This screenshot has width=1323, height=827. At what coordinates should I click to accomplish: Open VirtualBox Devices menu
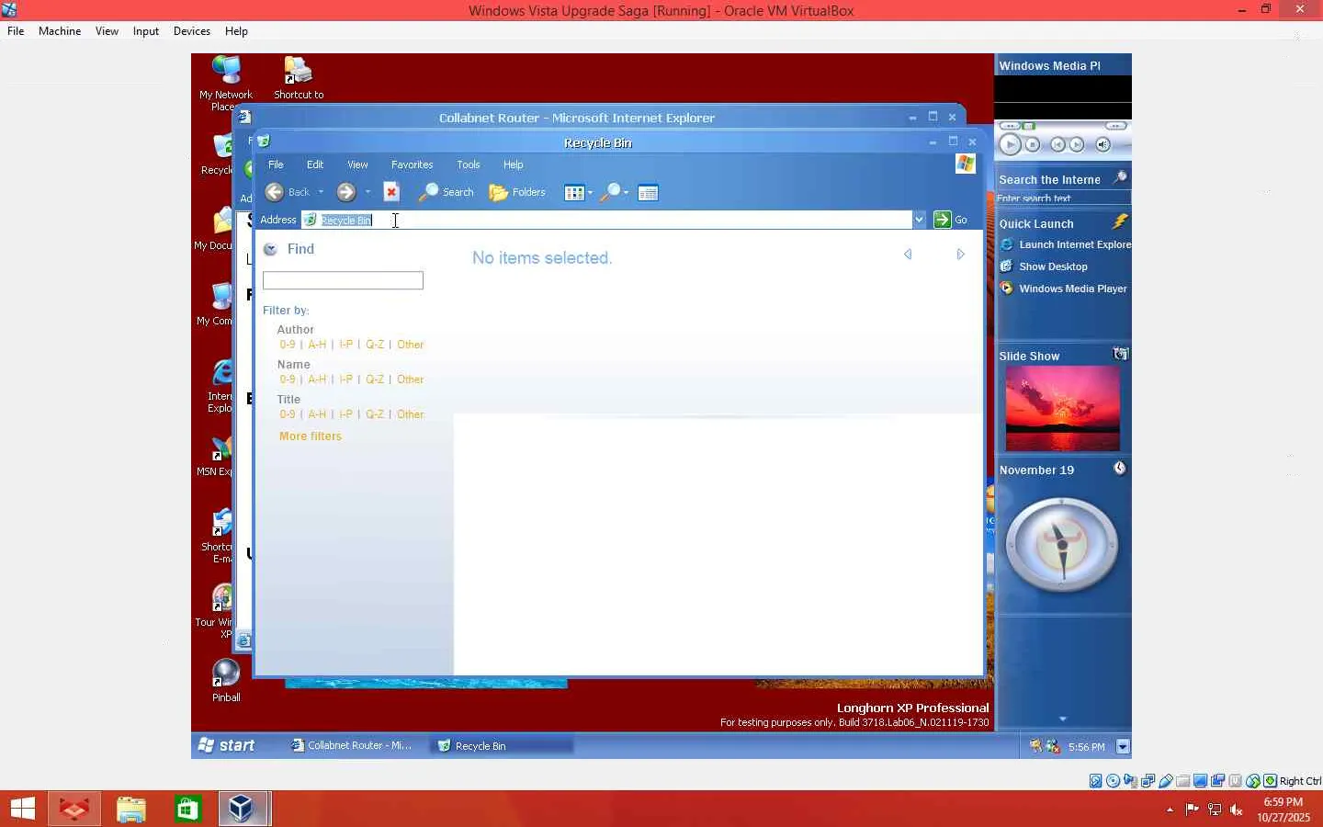pyautogui.click(x=192, y=31)
